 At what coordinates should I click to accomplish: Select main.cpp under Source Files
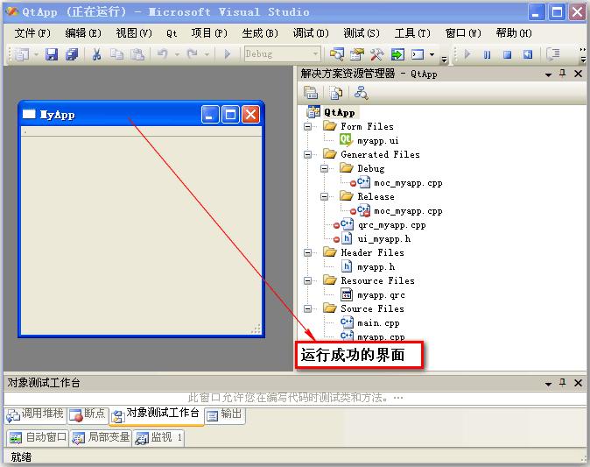point(378,322)
